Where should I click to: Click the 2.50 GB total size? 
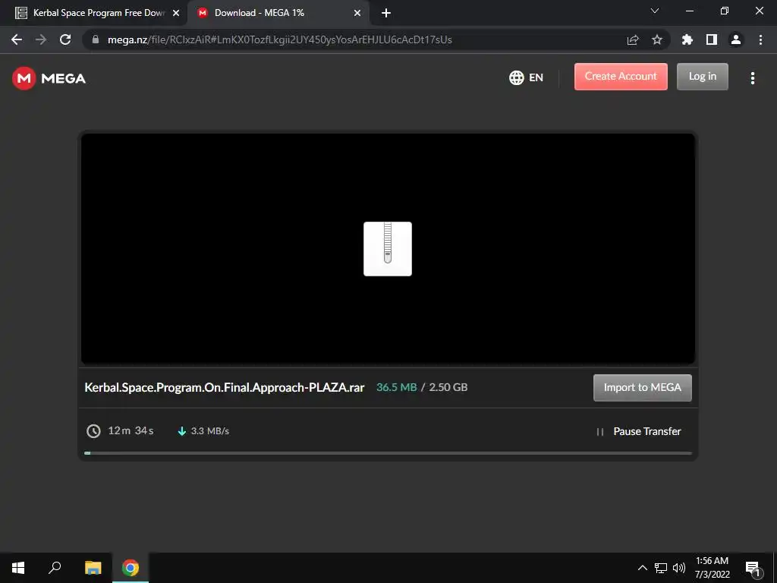coord(448,387)
